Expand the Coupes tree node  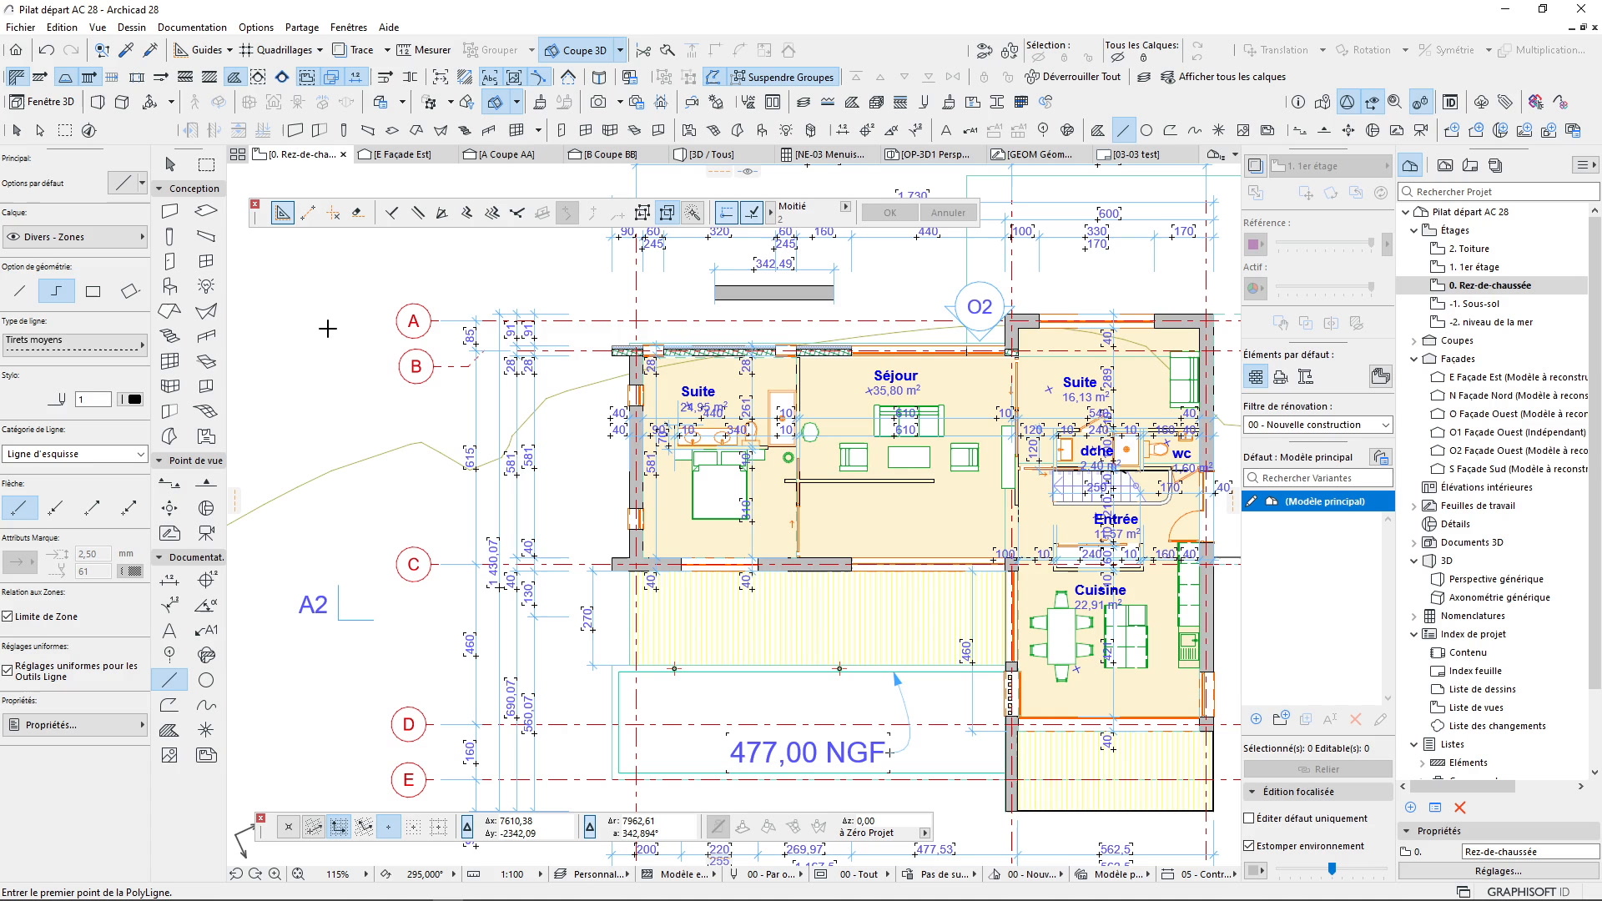pos(1413,340)
